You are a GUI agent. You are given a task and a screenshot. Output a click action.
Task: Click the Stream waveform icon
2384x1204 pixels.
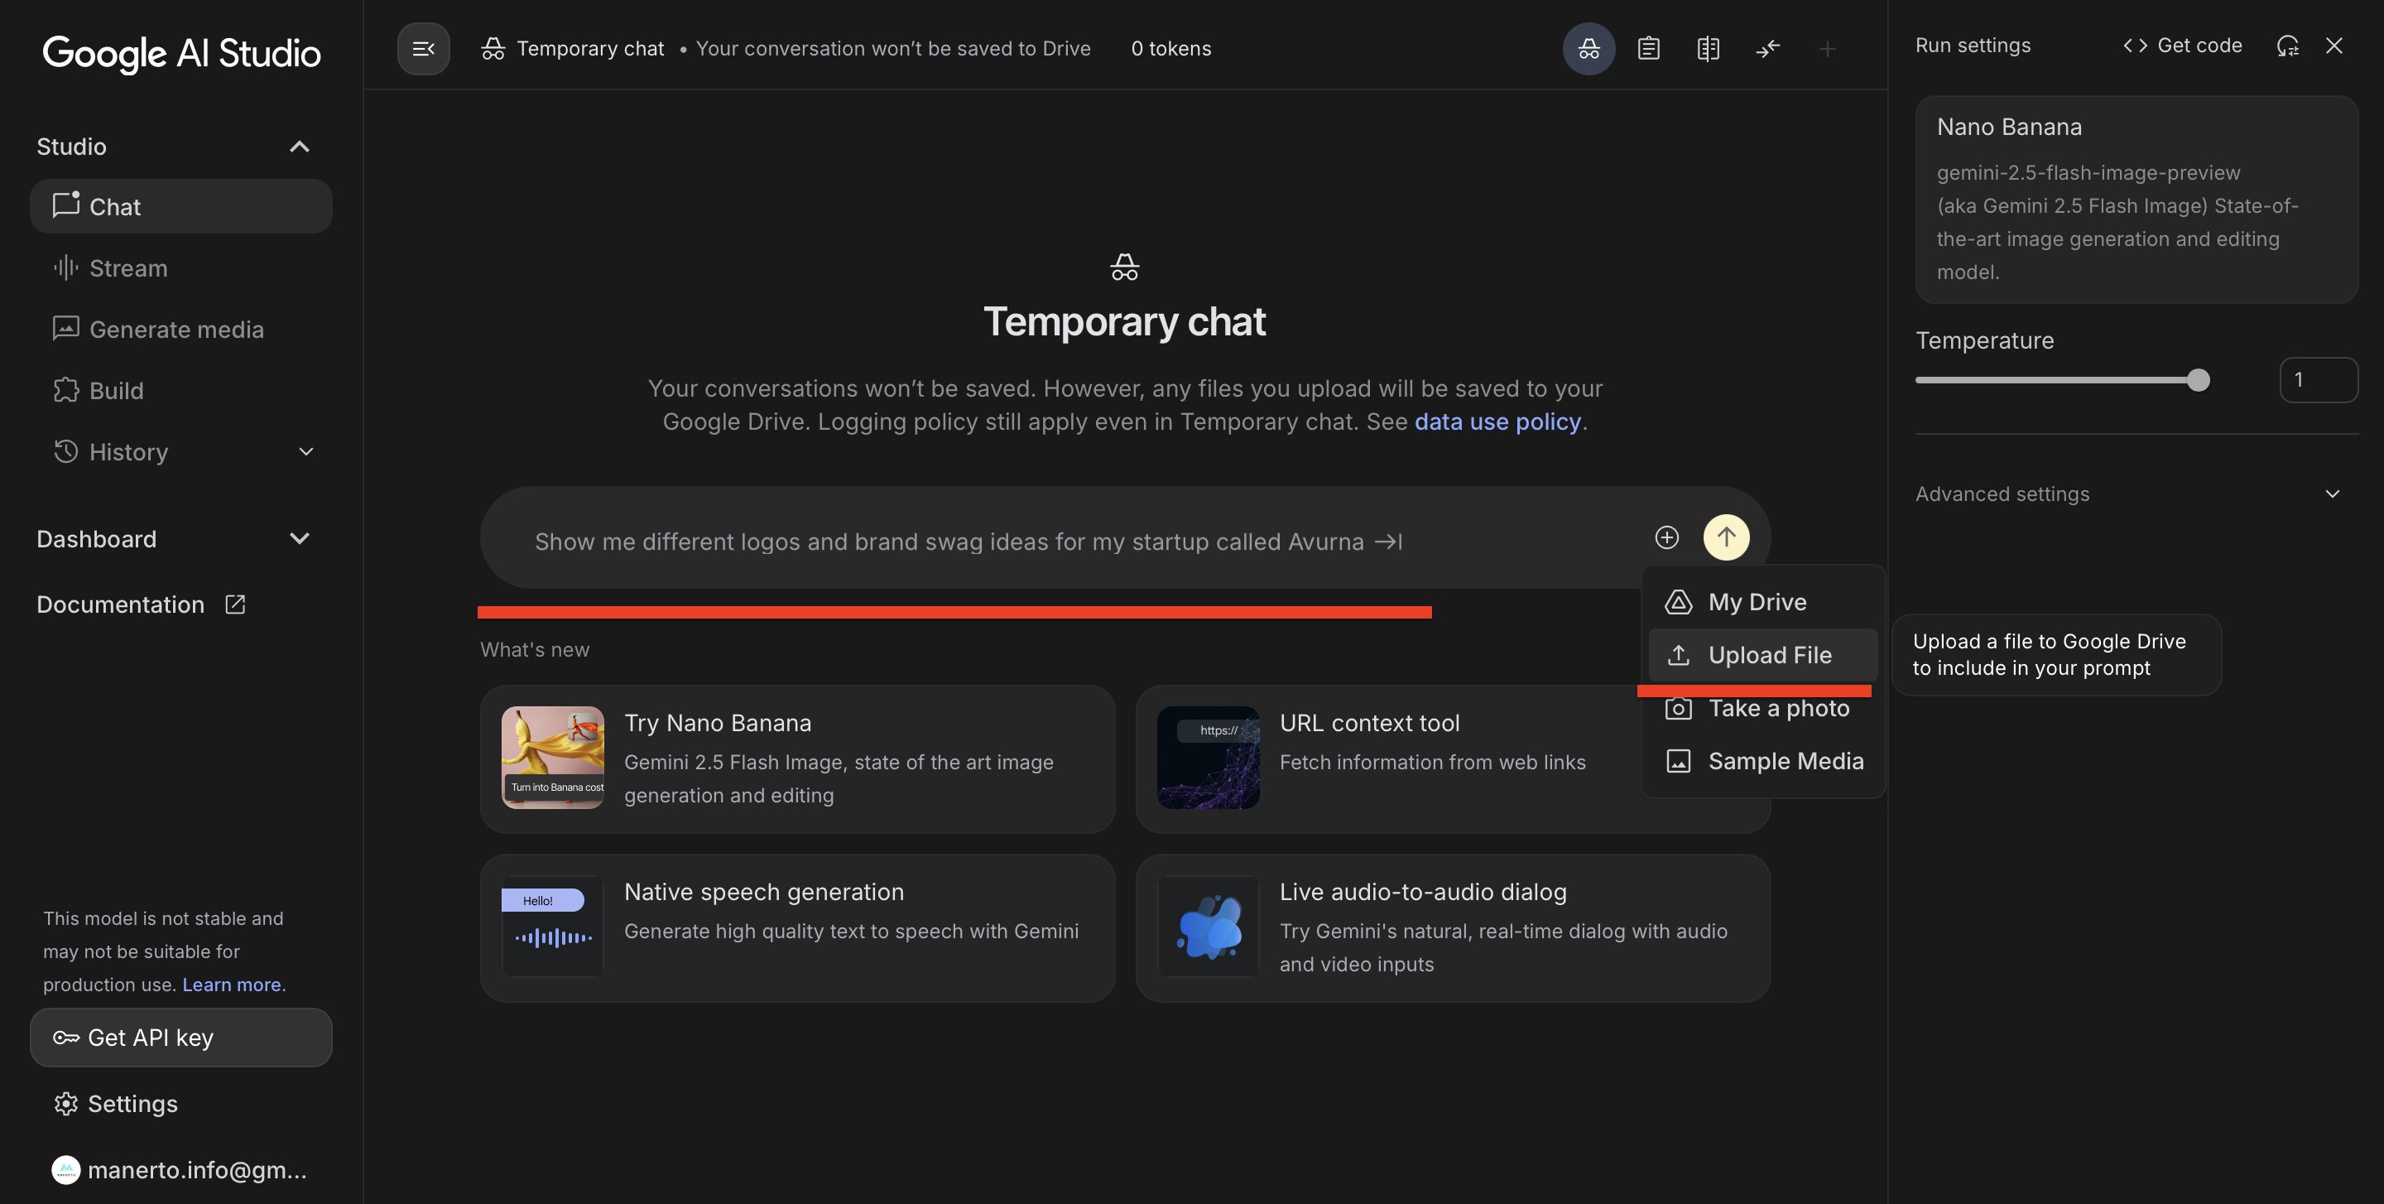pos(65,268)
